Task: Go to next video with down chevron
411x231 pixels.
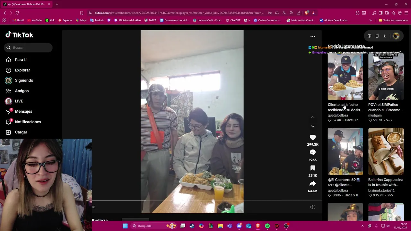Action: 313,126
